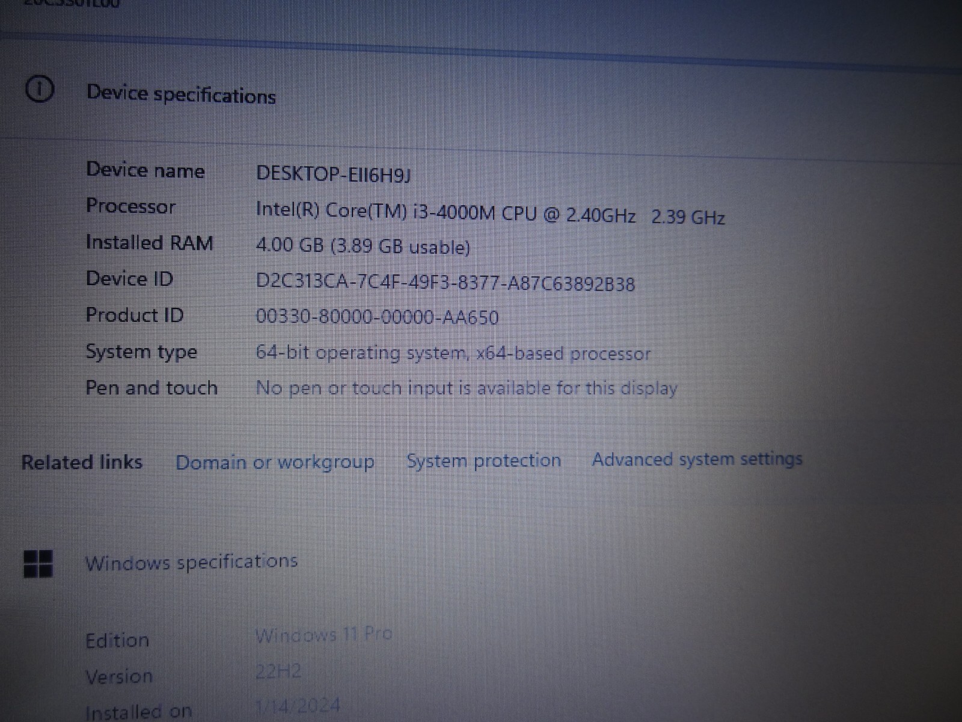
Task: Click the Related links label
Action: click(x=82, y=462)
